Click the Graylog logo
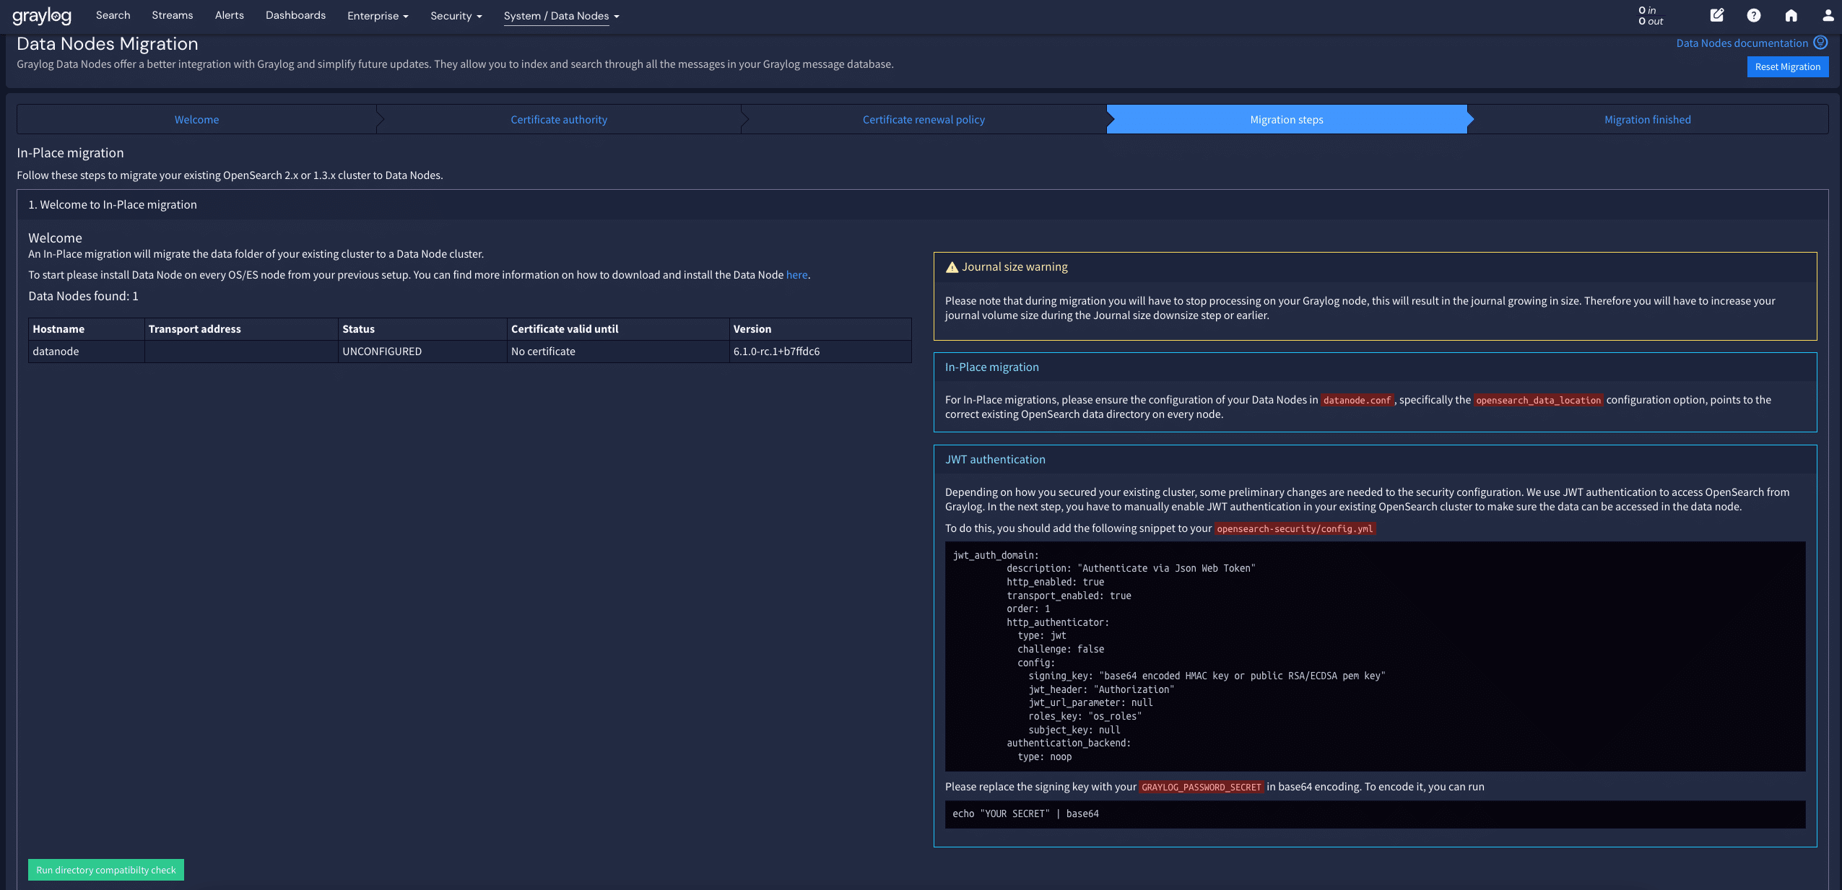The image size is (1842, 890). [42, 16]
